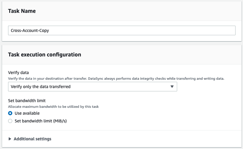The image size is (243, 149).
Task: Click the "Additional settings" label text
Action: click(x=32, y=139)
